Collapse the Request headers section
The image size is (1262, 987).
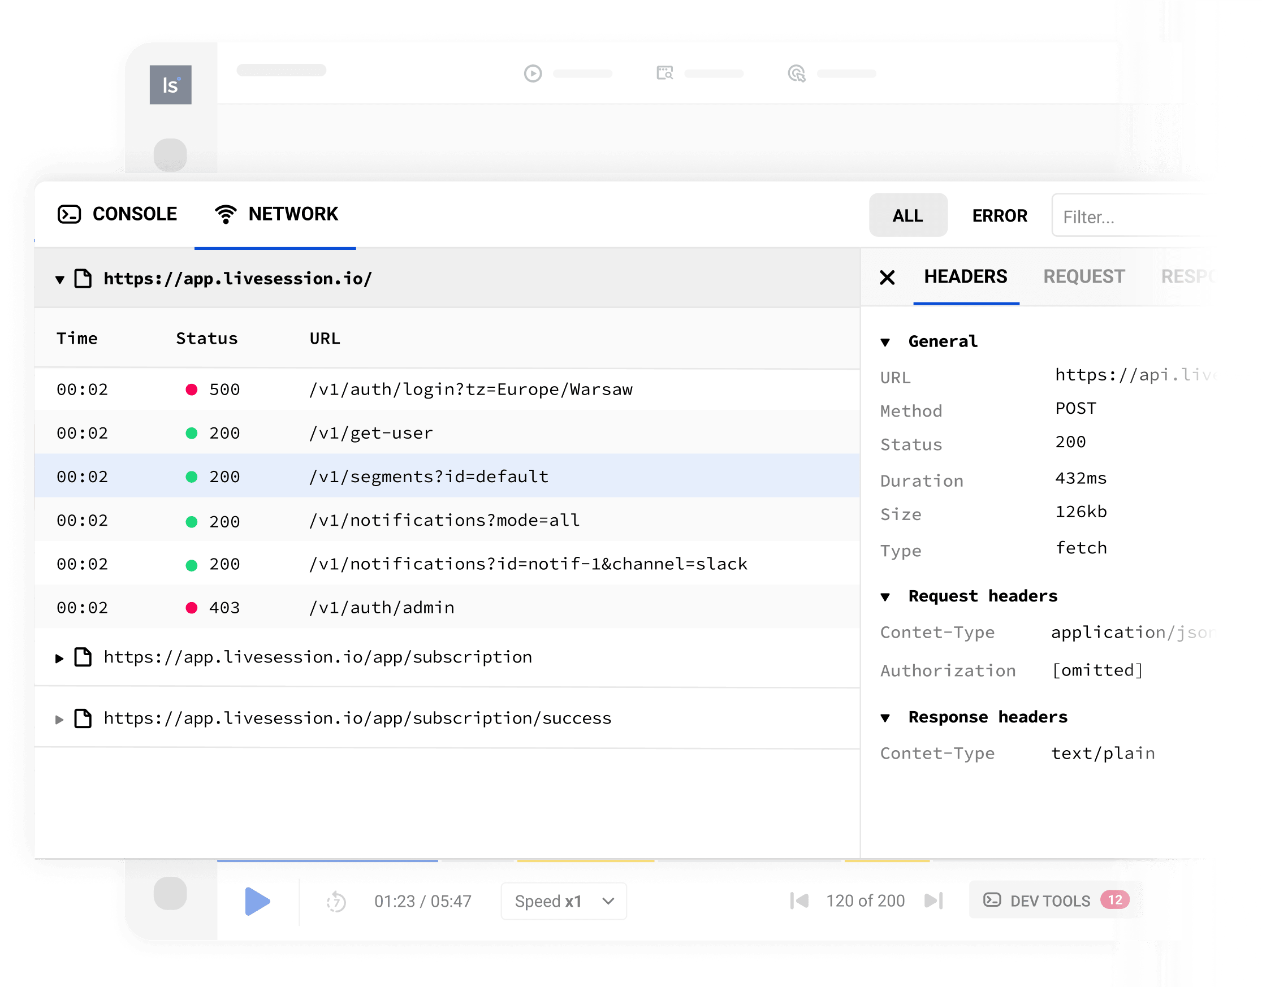[x=885, y=597]
